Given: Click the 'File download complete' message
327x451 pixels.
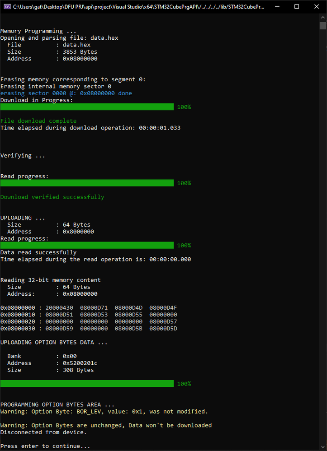Looking at the screenshot, I should [x=38, y=121].
